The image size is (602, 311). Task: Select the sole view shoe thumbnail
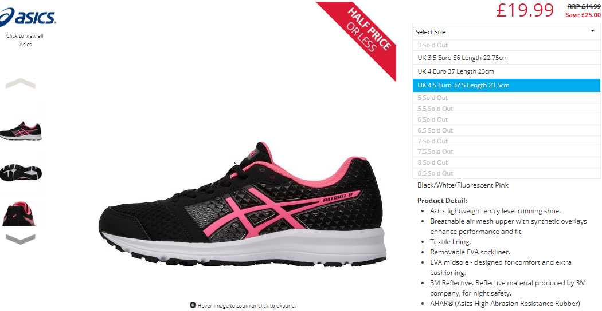pos(21,173)
